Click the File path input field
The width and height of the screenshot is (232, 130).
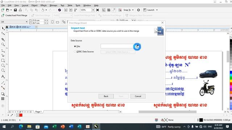(x=117, y=46)
